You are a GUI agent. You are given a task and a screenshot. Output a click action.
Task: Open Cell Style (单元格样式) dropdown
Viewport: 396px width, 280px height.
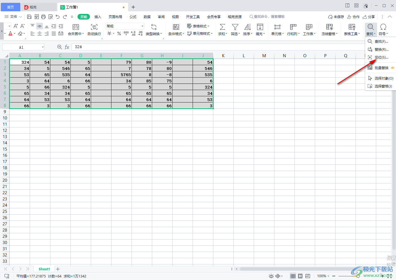200,33
